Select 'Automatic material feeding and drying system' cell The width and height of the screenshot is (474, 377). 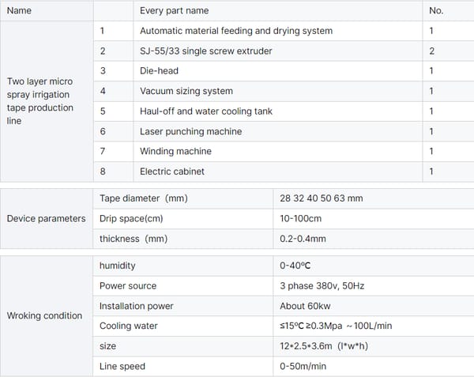tap(235, 31)
